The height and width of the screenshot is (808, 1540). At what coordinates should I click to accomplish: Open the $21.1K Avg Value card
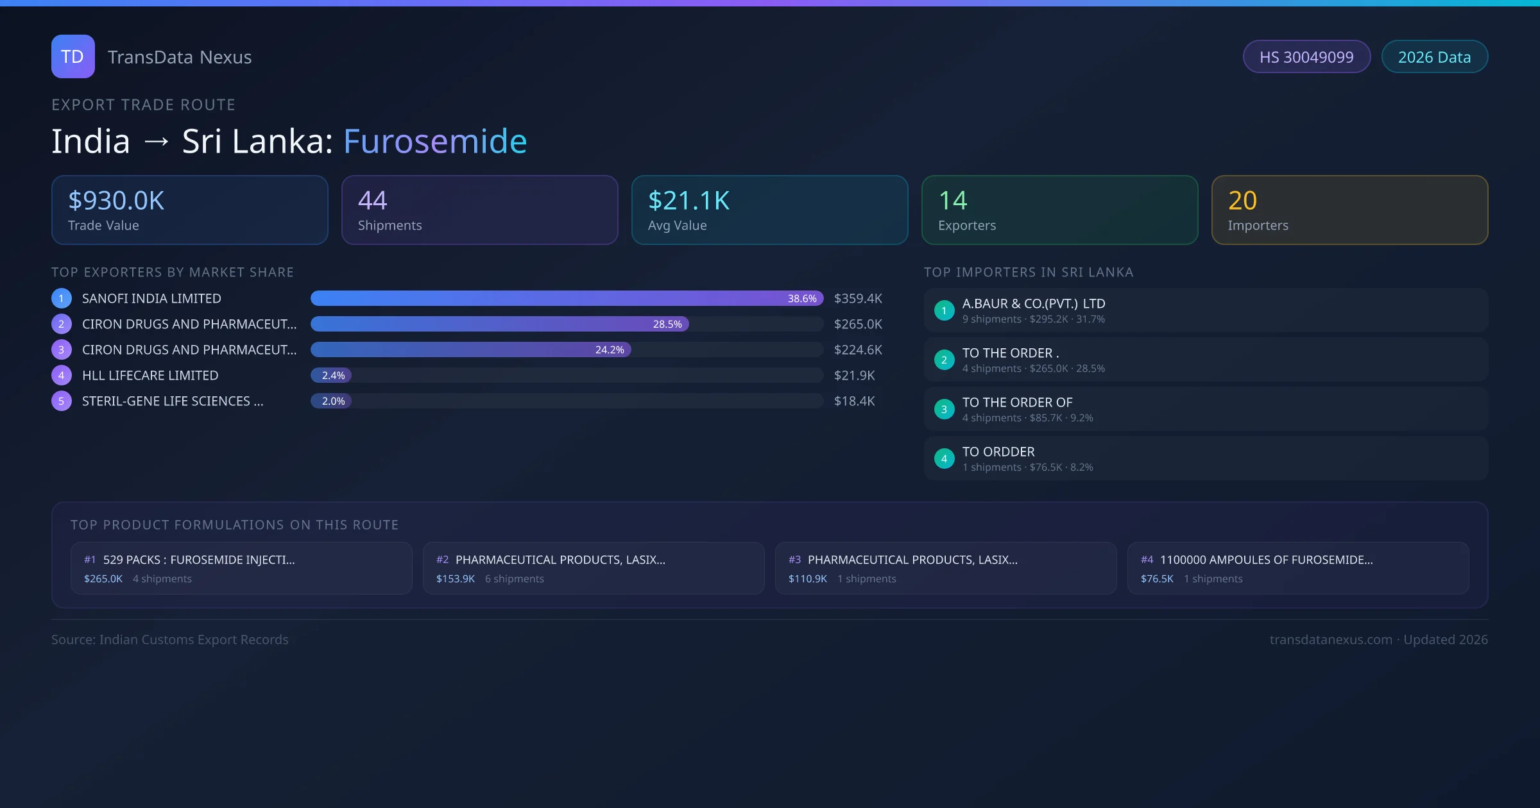click(x=769, y=210)
